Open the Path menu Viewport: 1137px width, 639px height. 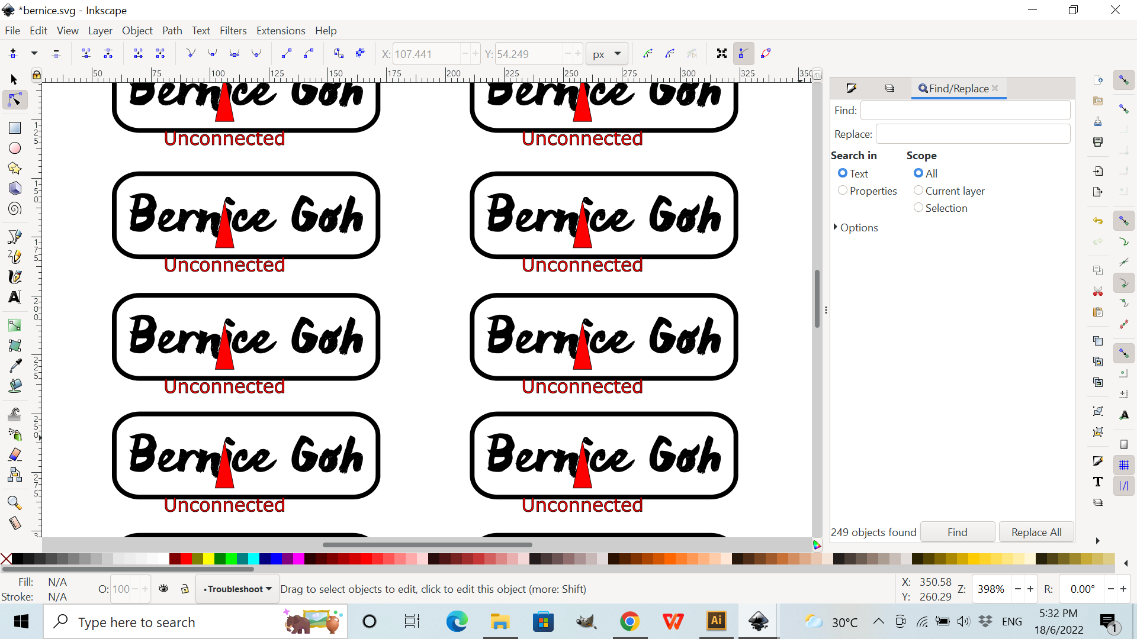pyautogui.click(x=172, y=31)
